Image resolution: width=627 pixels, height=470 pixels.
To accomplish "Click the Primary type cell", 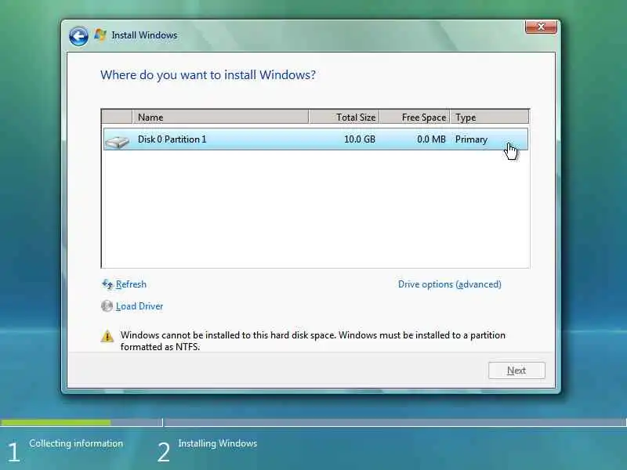I will pyautogui.click(x=471, y=139).
